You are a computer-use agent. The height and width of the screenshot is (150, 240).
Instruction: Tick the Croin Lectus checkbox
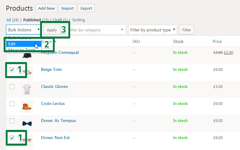pyautogui.click(x=12, y=104)
